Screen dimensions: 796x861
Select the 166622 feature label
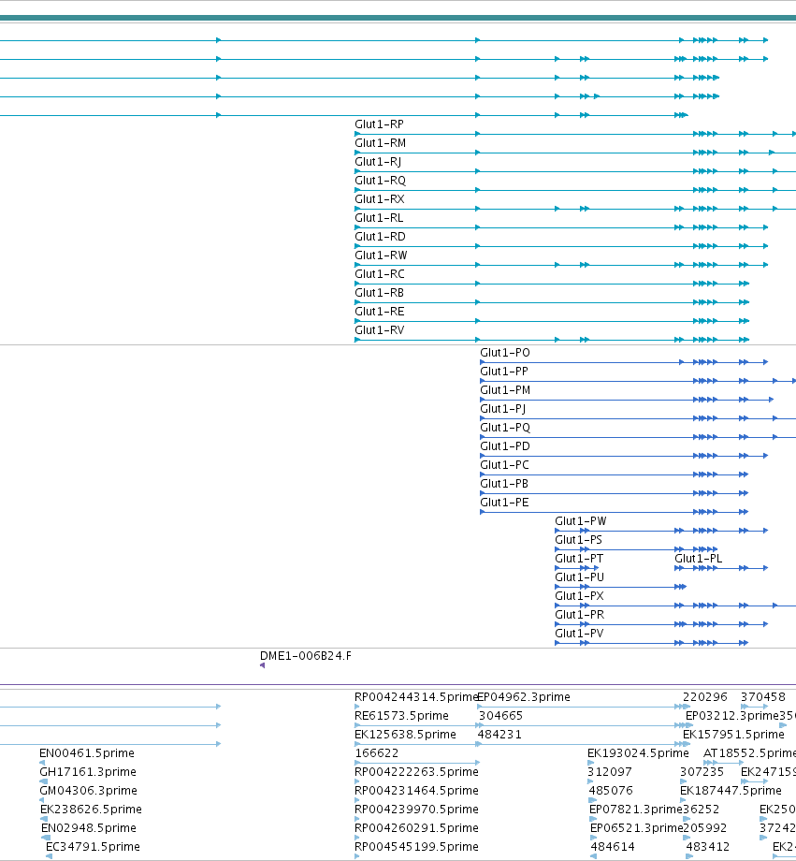coord(377,752)
